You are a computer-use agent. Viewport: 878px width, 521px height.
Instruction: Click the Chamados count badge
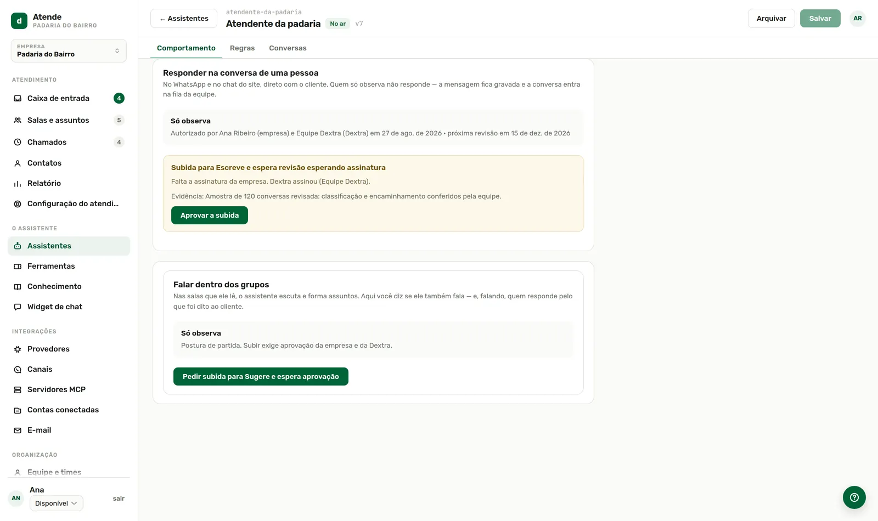pos(119,142)
